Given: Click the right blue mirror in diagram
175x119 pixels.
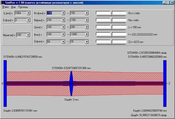Looking at the screenshot, I should [x=165, y=83].
